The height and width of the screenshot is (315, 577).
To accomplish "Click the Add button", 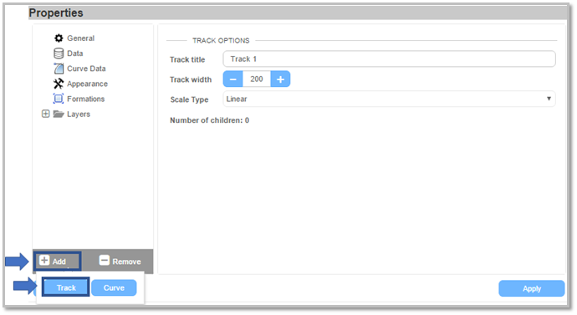I will [x=58, y=262].
